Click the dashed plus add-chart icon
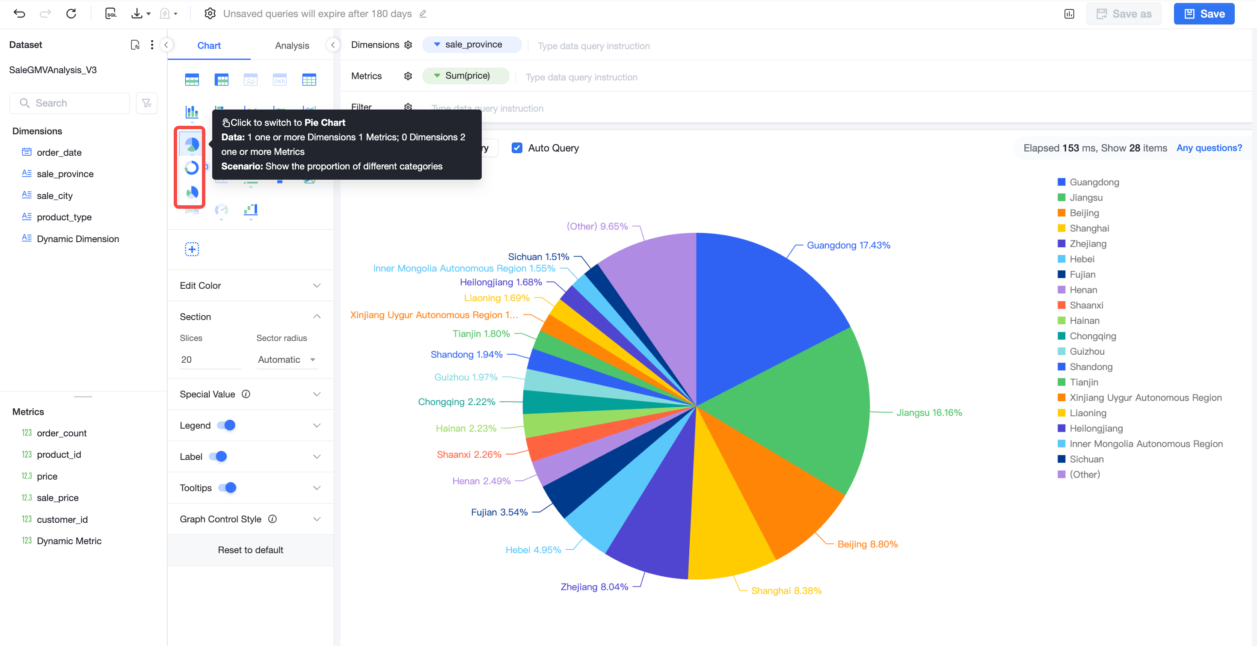Image resolution: width=1257 pixels, height=646 pixels. pyautogui.click(x=192, y=249)
